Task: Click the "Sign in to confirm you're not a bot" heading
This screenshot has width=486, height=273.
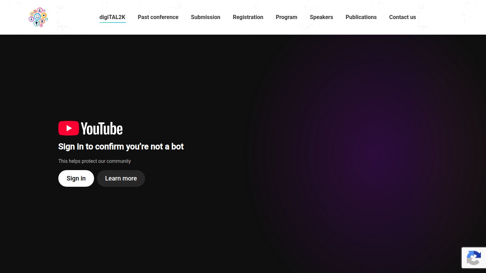Action: [121, 147]
